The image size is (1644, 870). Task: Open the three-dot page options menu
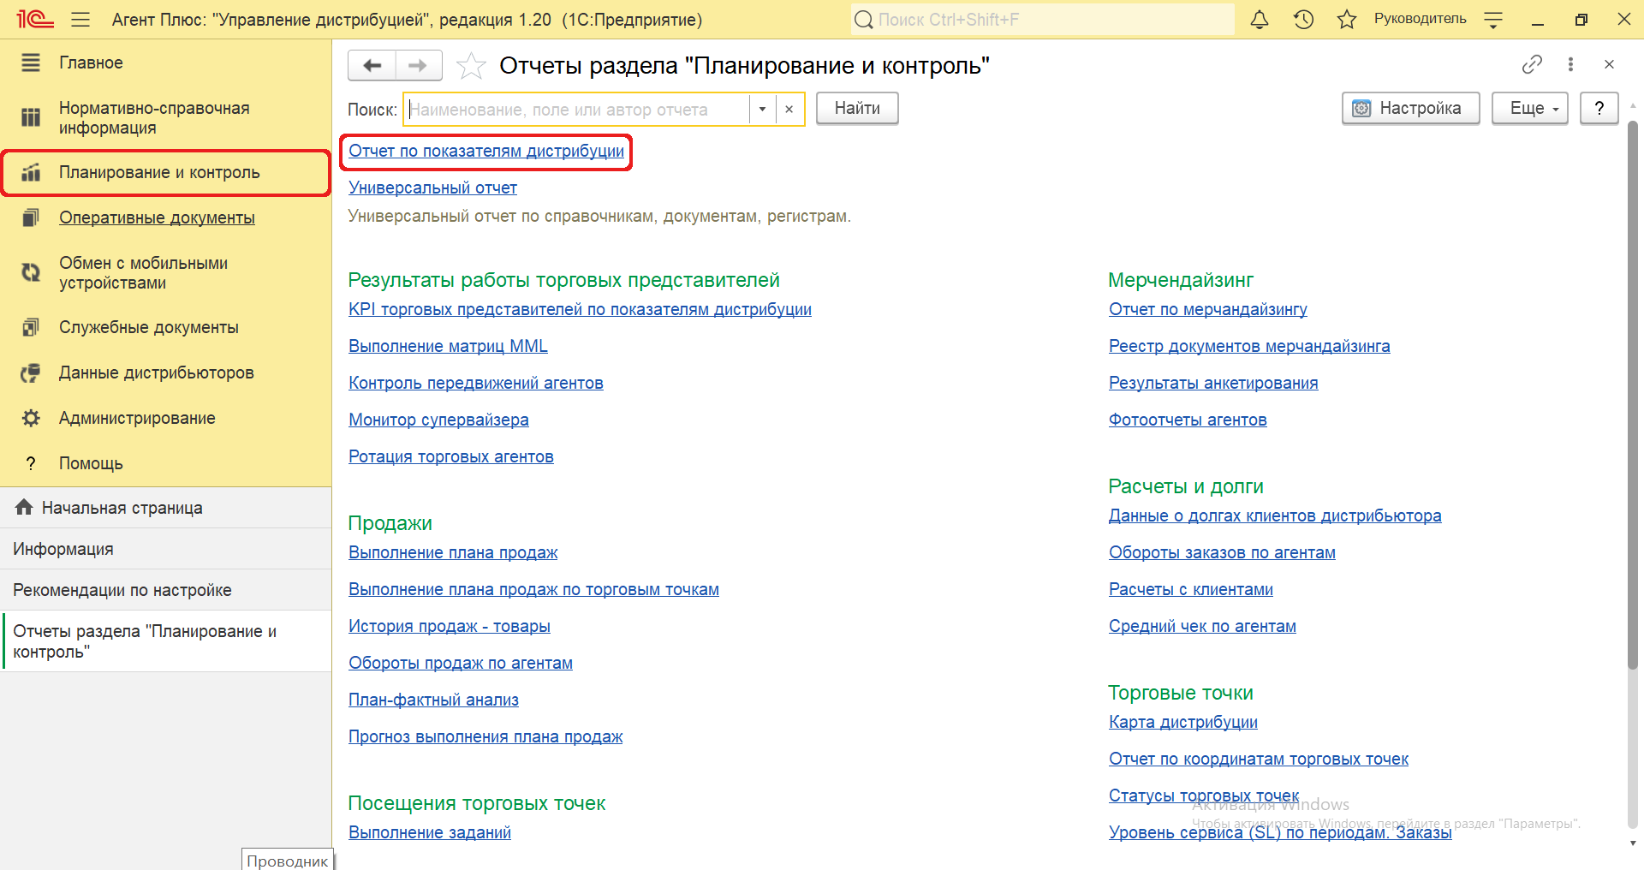(x=1570, y=64)
